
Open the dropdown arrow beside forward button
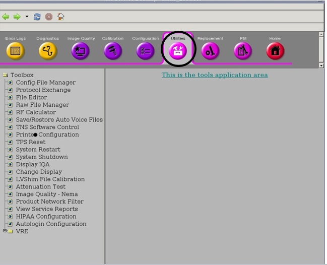point(27,17)
